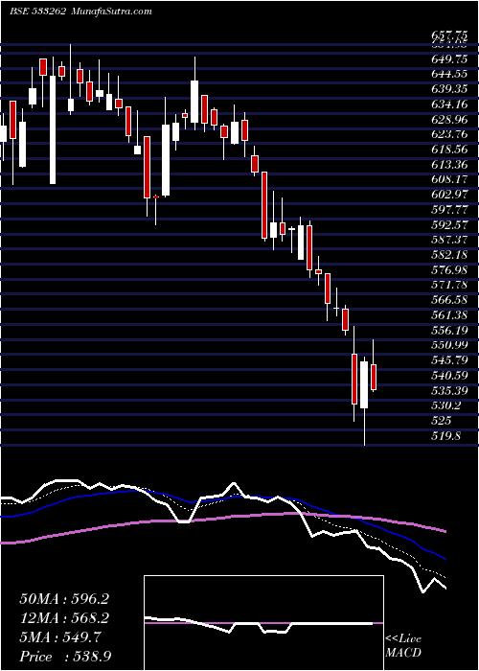The width and height of the screenshot is (479, 671).
Task: Click the 545.79 price axis label
Action: (x=449, y=360)
